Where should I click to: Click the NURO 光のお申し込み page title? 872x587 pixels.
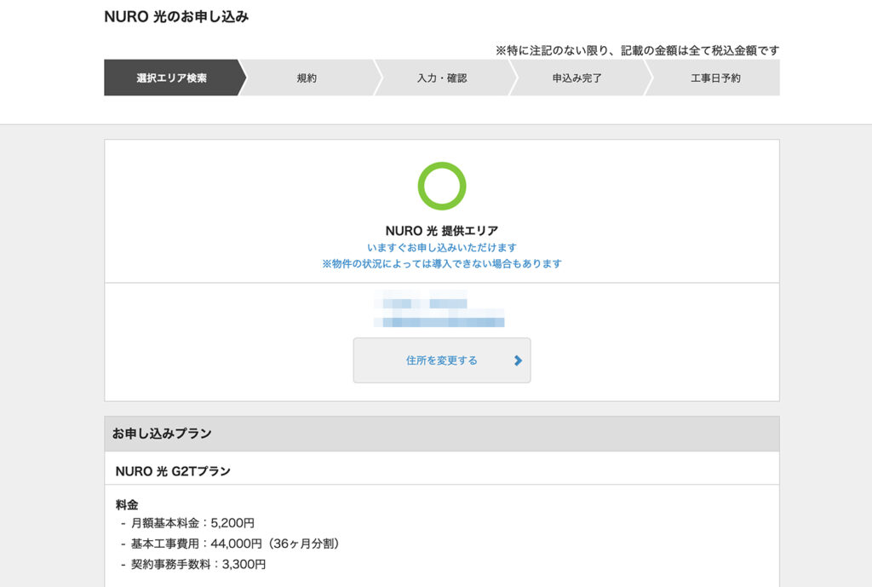click(x=176, y=17)
